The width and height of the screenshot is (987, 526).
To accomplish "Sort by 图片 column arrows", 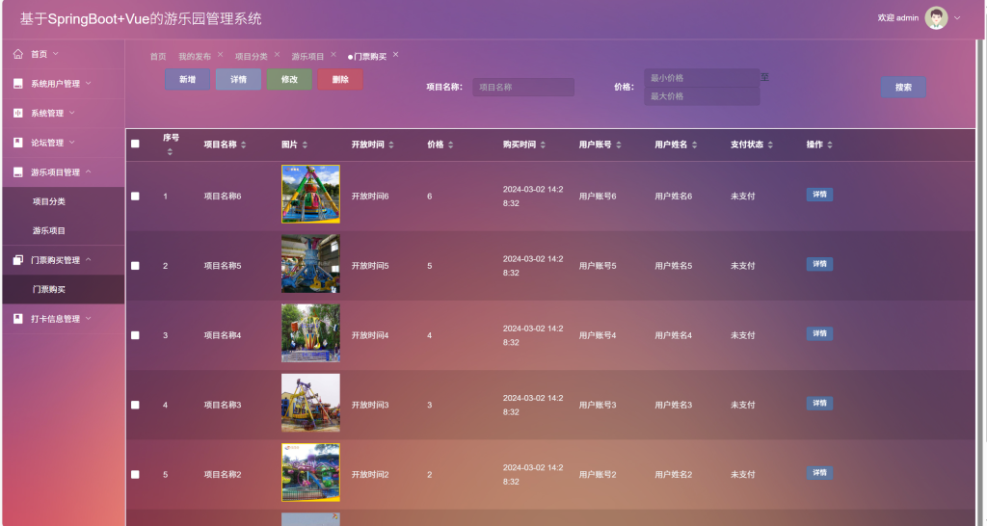I will pyautogui.click(x=305, y=145).
